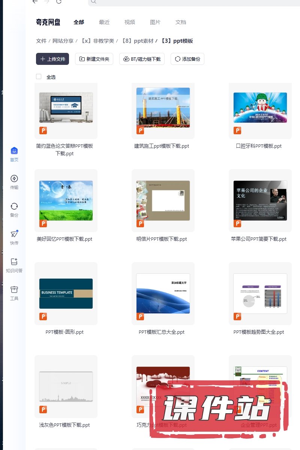Click the browser reload icon

pyautogui.click(x=59, y=1)
